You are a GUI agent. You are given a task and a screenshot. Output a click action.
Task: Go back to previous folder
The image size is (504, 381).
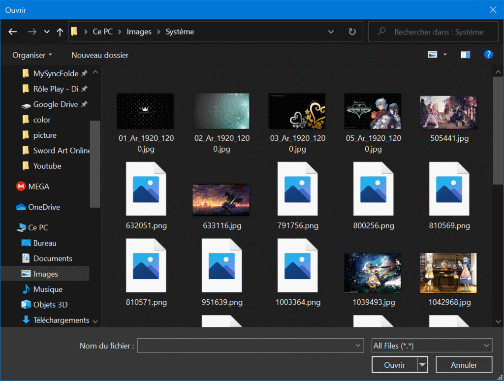click(13, 32)
